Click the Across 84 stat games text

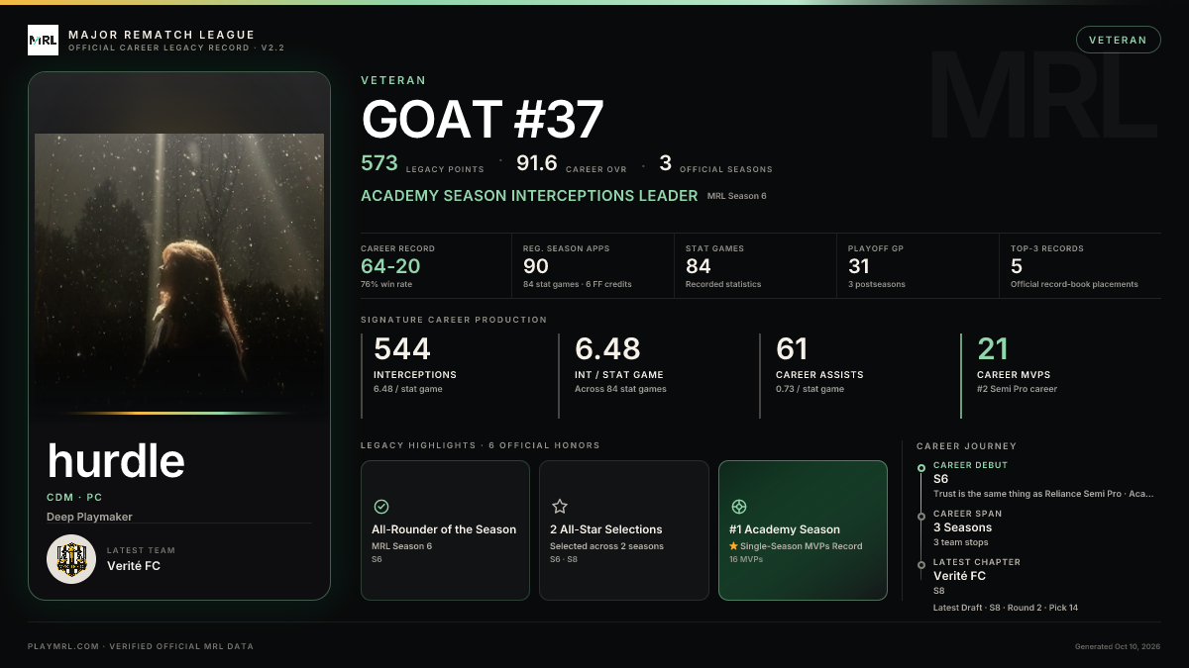click(620, 389)
